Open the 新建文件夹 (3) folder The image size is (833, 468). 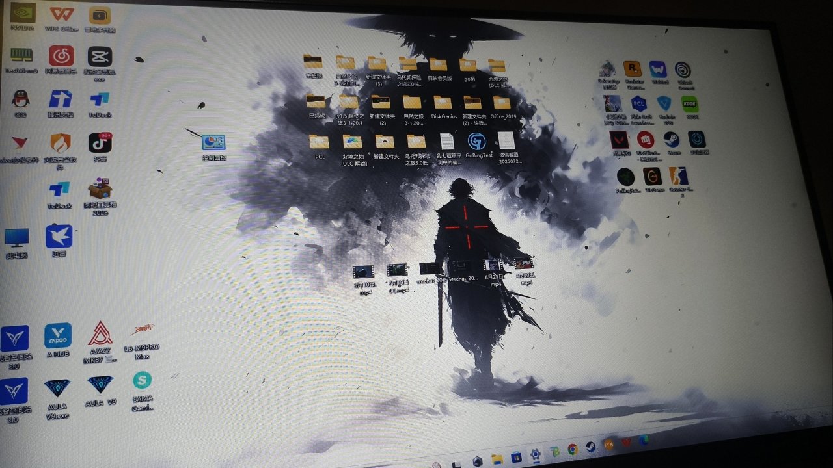pos(377,63)
